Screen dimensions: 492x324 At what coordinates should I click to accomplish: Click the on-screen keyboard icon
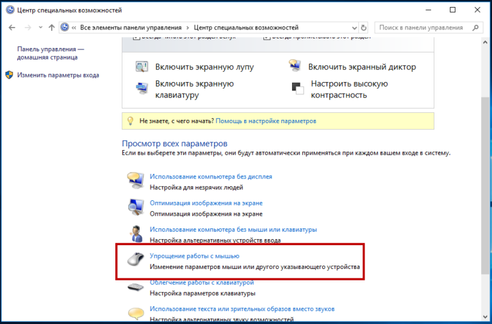(x=142, y=88)
